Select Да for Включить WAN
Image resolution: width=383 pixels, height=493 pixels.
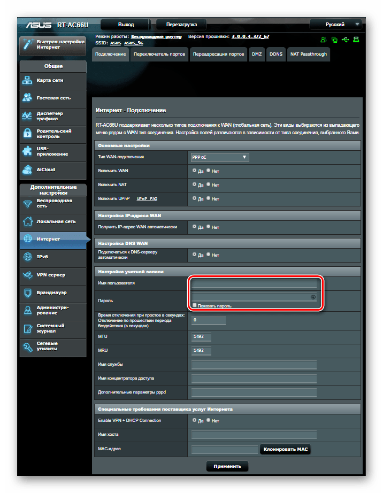(x=194, y=171)
